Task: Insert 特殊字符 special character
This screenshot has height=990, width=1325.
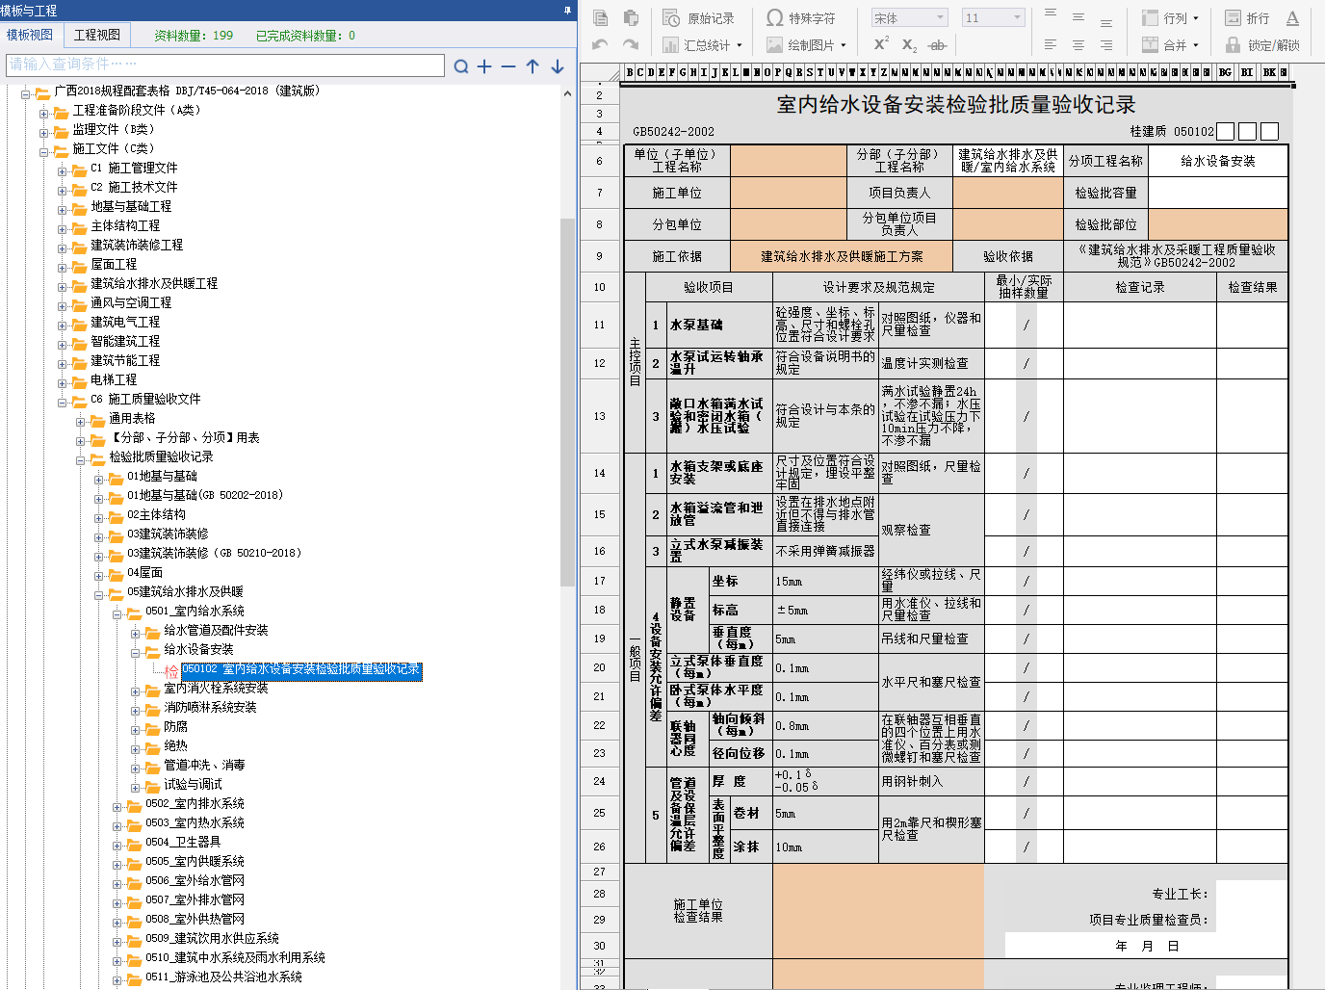Action: pos(800,18)
